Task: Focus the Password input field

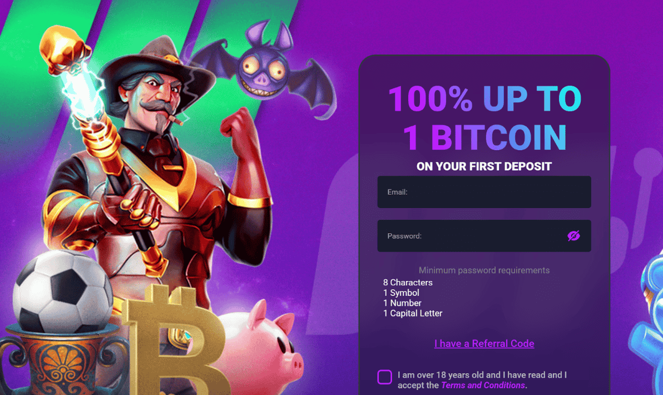Action: 484,236
